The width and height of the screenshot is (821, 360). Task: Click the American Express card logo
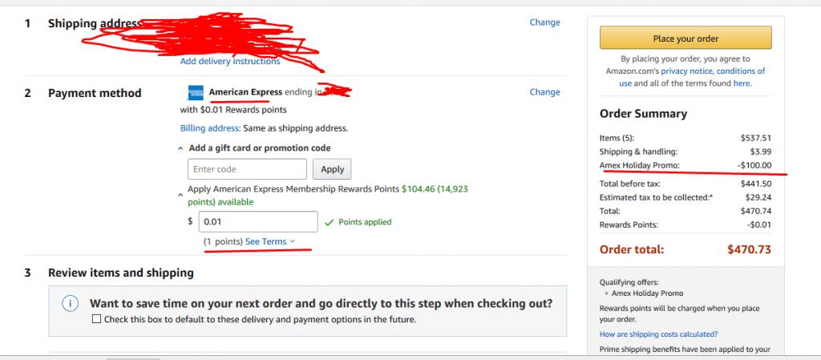196,92
